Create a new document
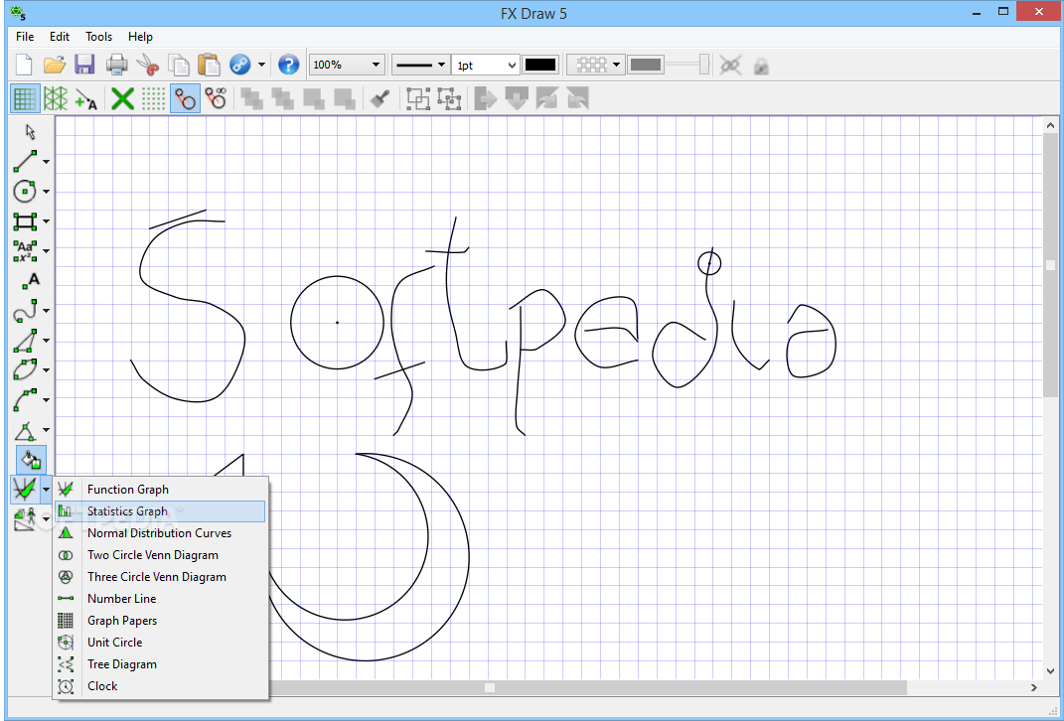Image resolution: width=1064 pixels, height=721 pixels. 24,66
